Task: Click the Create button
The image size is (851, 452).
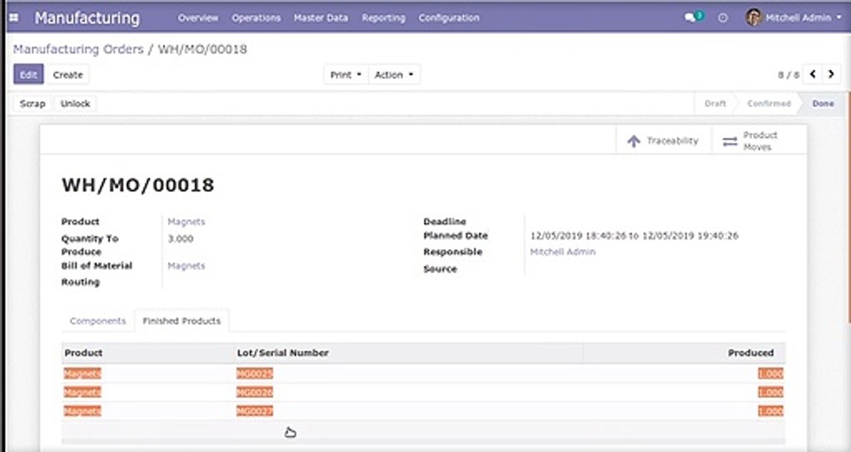Action: click(68, 75)
